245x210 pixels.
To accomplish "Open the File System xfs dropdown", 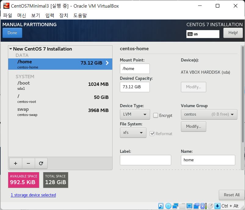I will [133, 133].
